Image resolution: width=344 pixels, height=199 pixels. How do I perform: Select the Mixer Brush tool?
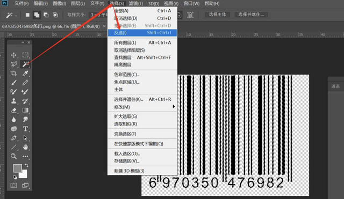[x=25, y=92]
